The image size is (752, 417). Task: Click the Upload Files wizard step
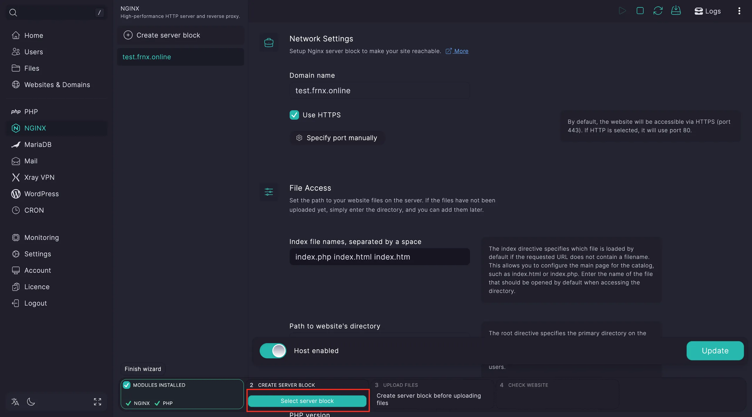432,394
